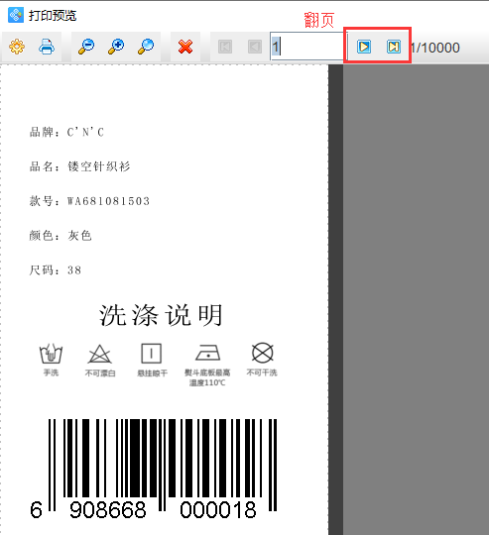
Task: Click the barcode digits 908668
Action: [107, 510]
